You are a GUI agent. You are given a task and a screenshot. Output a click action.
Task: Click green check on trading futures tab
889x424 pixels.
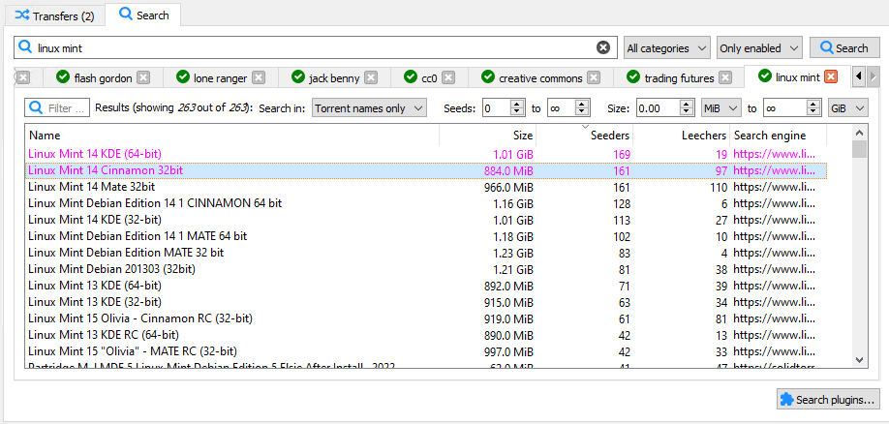tap(634, 77)
